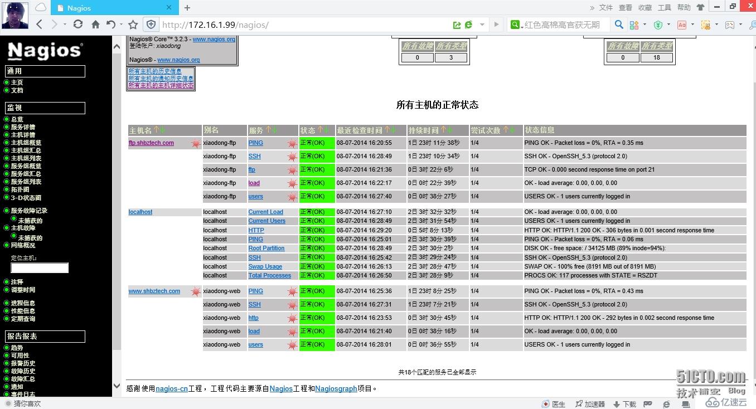Image resolution: width=756 pixels, height=409 pixels.
Task: Open 可用性 report in sidebar
Action: 20,356
